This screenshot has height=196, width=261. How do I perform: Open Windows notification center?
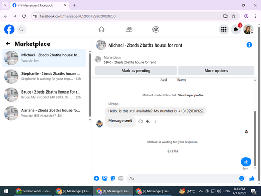[254, 191]
